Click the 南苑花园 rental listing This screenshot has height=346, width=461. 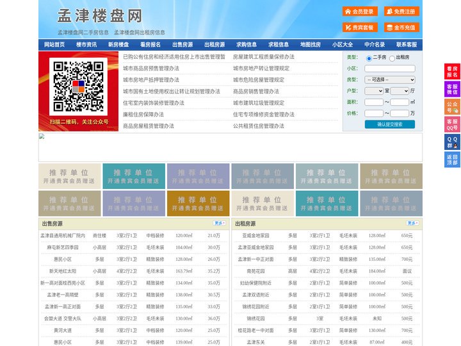[x=255, y=271]
